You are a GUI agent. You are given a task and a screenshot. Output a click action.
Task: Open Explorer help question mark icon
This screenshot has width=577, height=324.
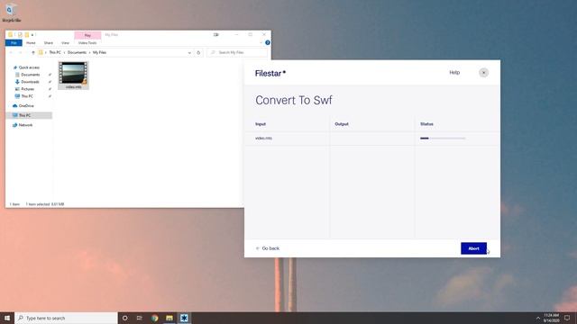point(268,42)
